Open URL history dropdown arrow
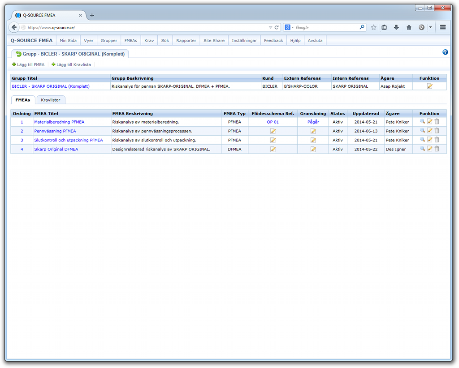Image resolution: width=459 pixels, height=368 pixels. [270, 27]
